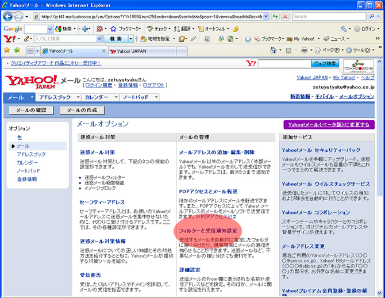
Task: Click the Add to Favorites star-plus icon
Action: pyautogui.click(x=17, y=51)
